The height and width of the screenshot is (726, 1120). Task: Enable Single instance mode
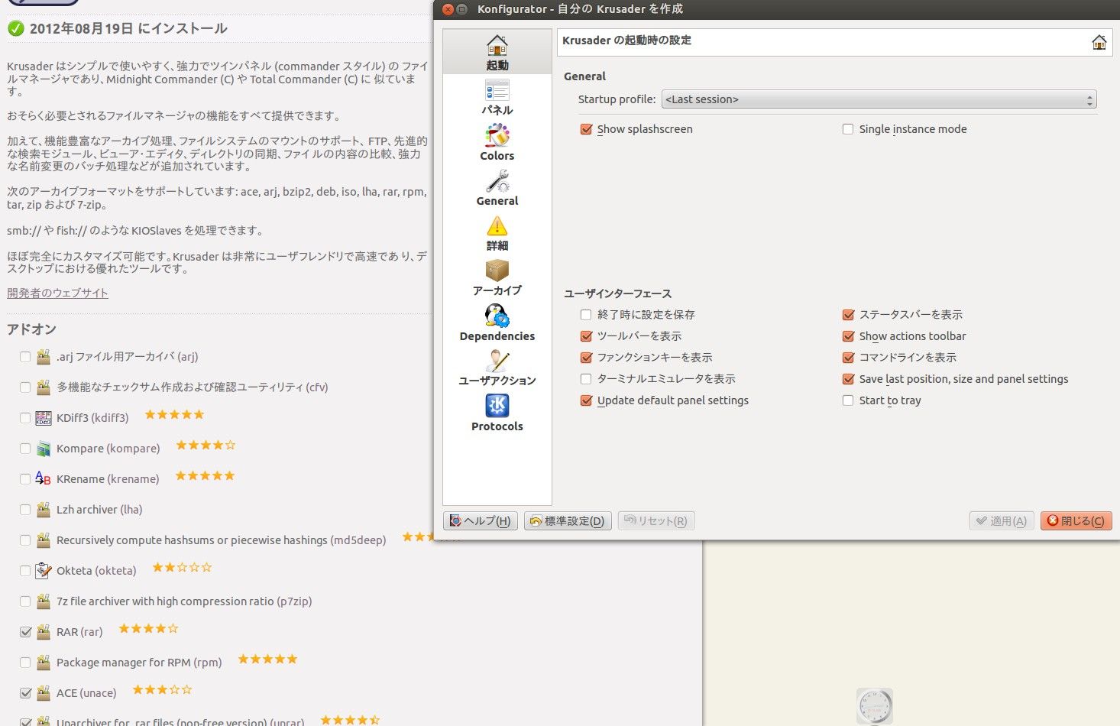[x=848, y=129]
